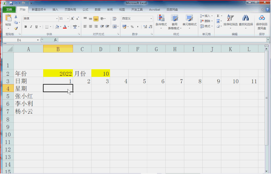Apply the fill color bucket

pos(57,27)
